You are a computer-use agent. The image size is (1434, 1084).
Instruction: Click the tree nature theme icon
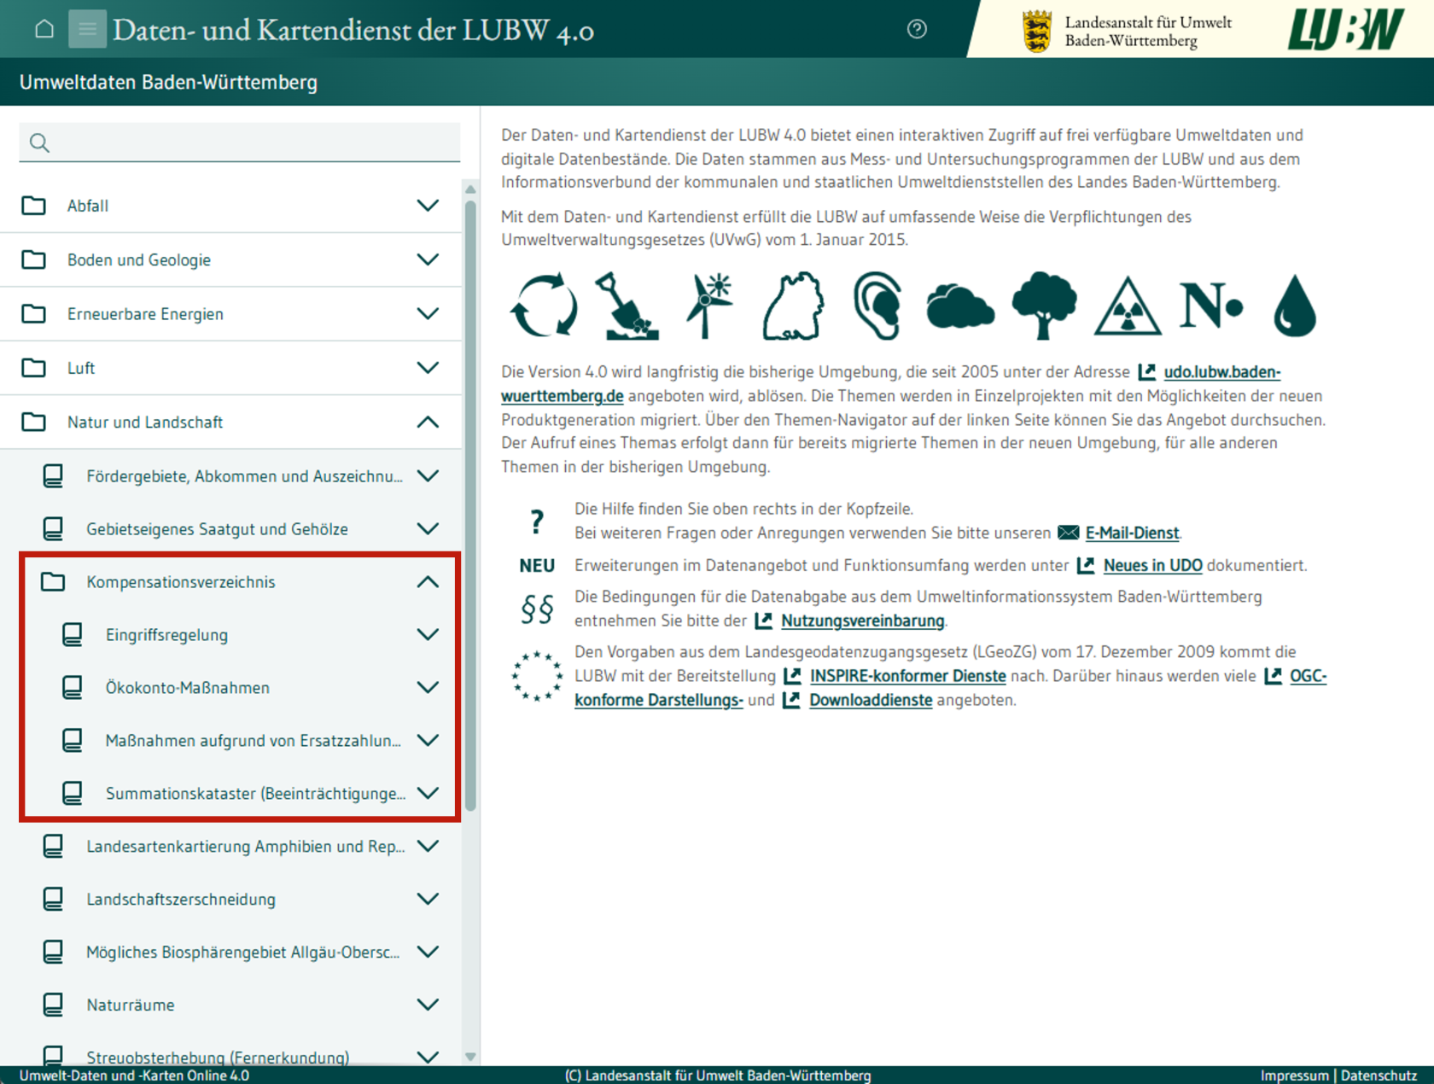[x=1044, y=306]
